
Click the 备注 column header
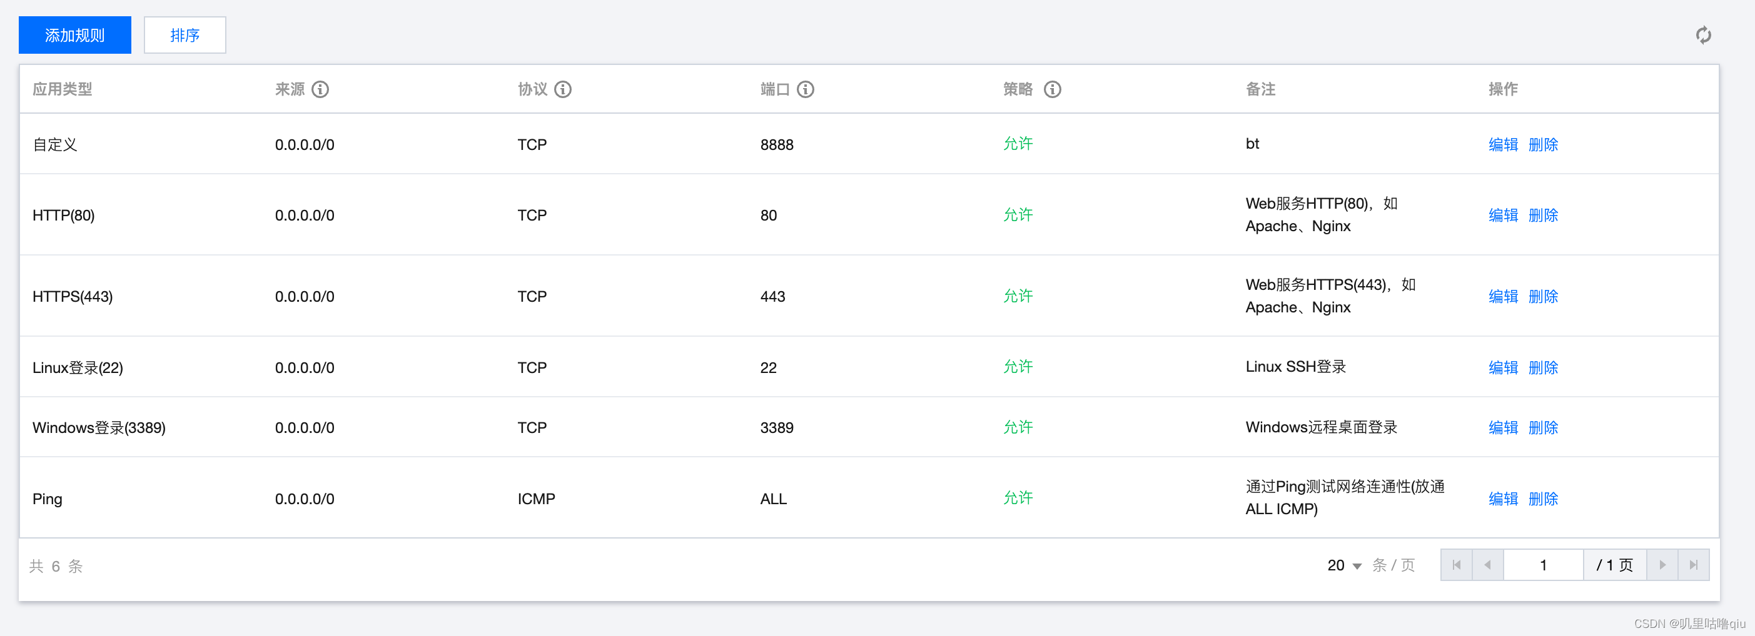tap(1260, 89)
